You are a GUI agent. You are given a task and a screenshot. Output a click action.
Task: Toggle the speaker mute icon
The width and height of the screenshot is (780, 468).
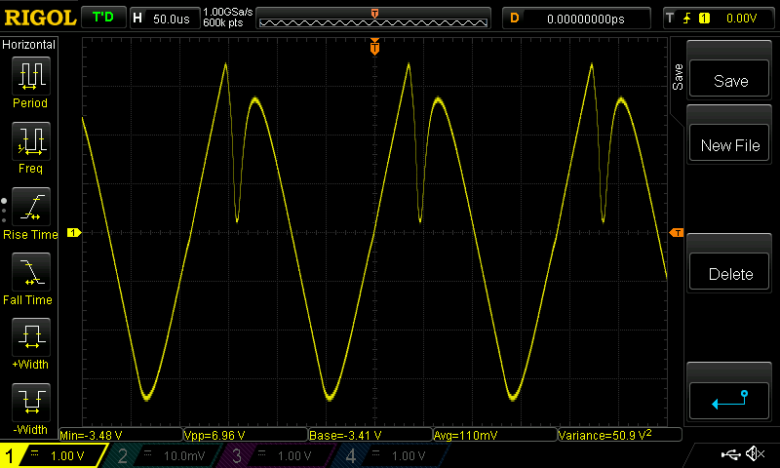[x=754, y=454]
